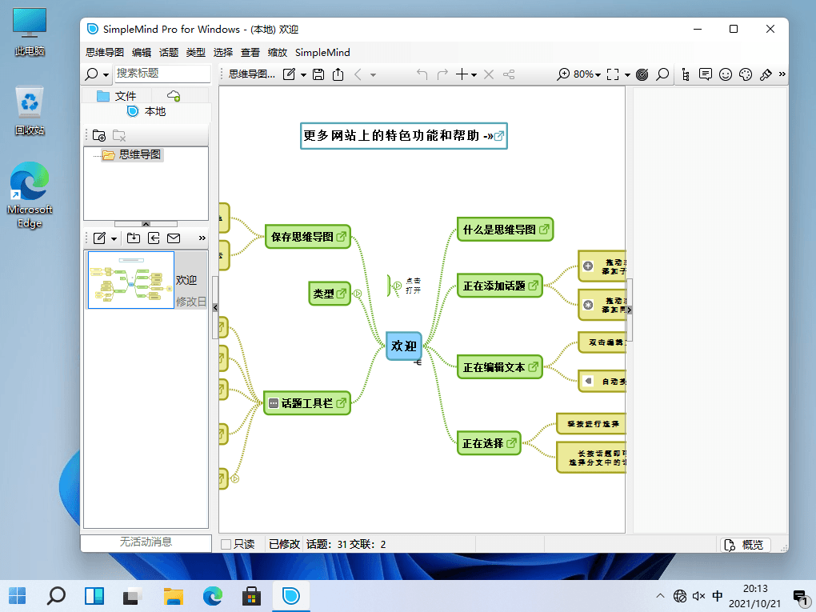Click the back navigation arrow icon
This screenshot has width=816, height=612.
pyautogui.click(x=358, y=74)
